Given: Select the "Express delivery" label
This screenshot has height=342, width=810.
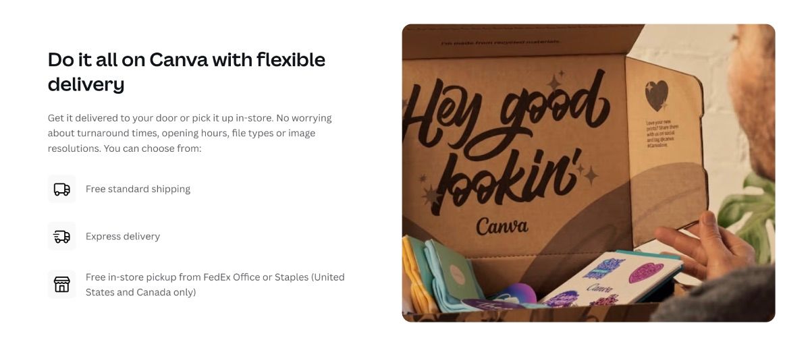Looking at the screenshot, I should click(123, 236).
